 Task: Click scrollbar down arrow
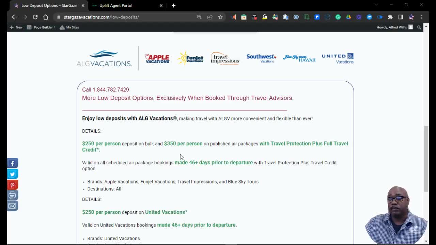click(426, 241)
